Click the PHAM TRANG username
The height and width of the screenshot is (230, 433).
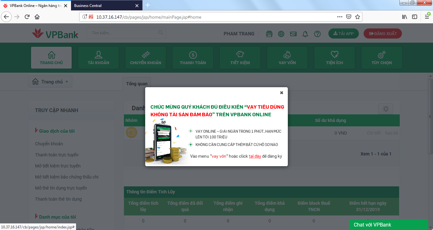239,34
